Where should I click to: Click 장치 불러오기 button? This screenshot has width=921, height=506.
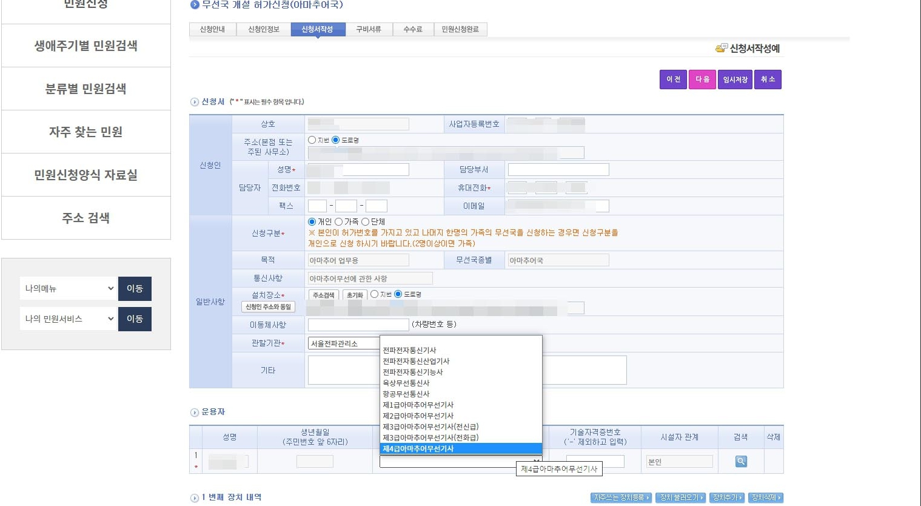tap(682, 498)
